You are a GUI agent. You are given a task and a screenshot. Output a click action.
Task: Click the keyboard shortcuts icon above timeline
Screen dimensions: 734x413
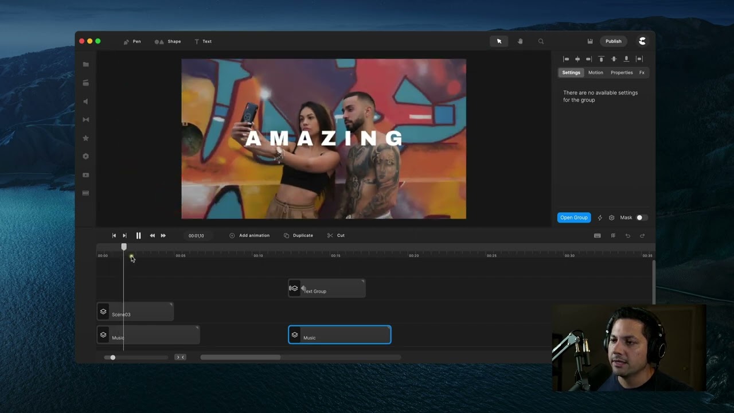[x=597, y=236]
